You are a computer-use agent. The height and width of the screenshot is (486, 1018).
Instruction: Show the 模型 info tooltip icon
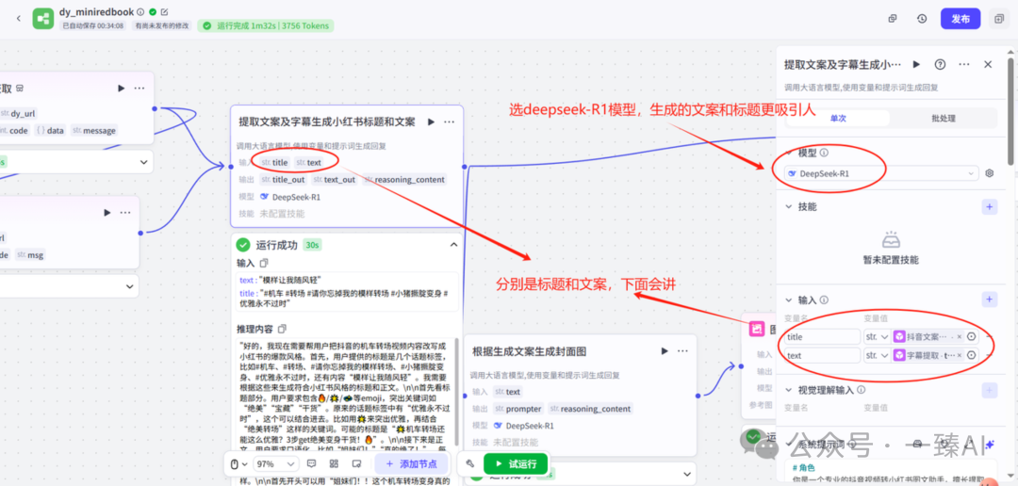(x=824, y=154)
